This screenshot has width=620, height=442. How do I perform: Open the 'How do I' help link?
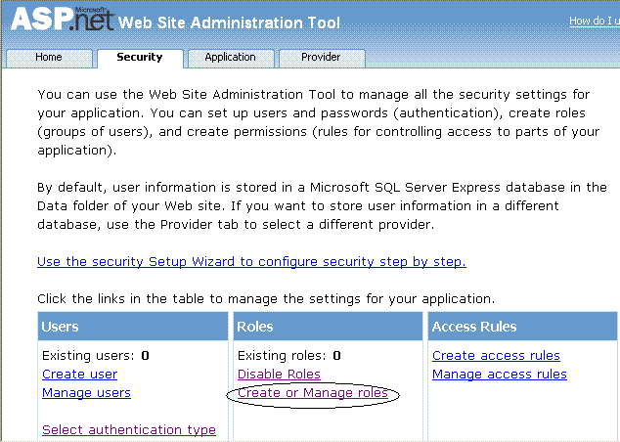[594, 21]
